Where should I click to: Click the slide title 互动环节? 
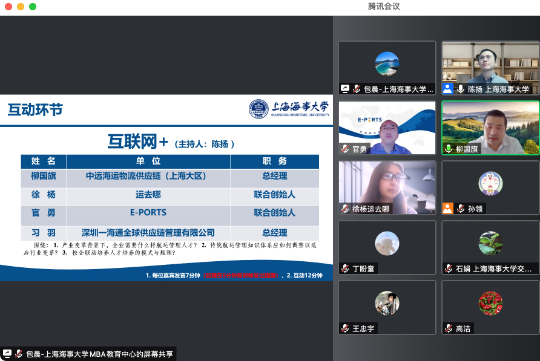(x=35, y=110)
